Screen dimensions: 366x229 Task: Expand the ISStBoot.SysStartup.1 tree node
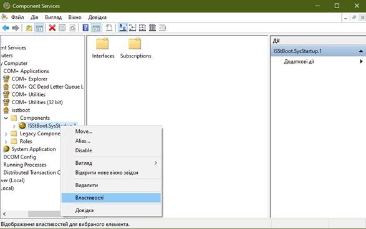click(x=14, y=126)
